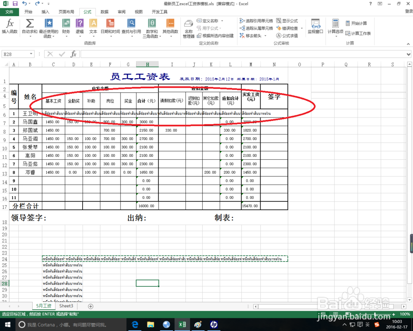Open the Name Manager (名称管理器)

pos(189,29)
